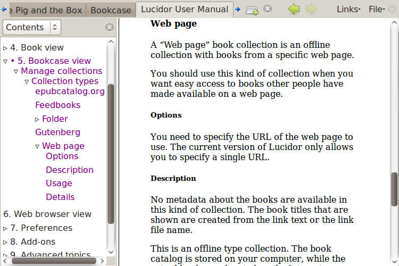This screenshot has width=399, height=266.
Task: Click the Options heading in the manual
Action: pyautogui.click(x=166, y=115)
